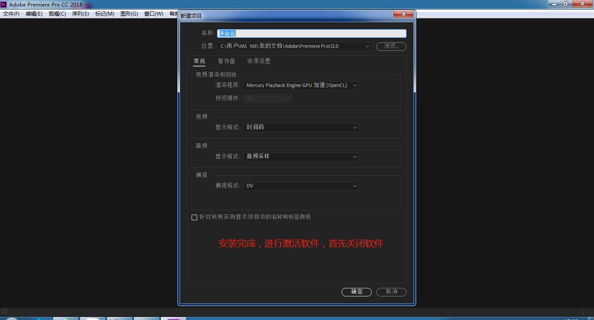Open the 显示格式 时间码 dropdown
The width and height of the screenshot is (594, 320).
tap(301, 127)
